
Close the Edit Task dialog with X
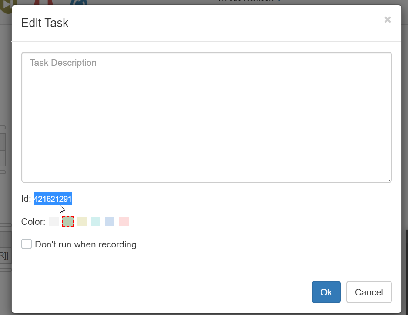388,20
